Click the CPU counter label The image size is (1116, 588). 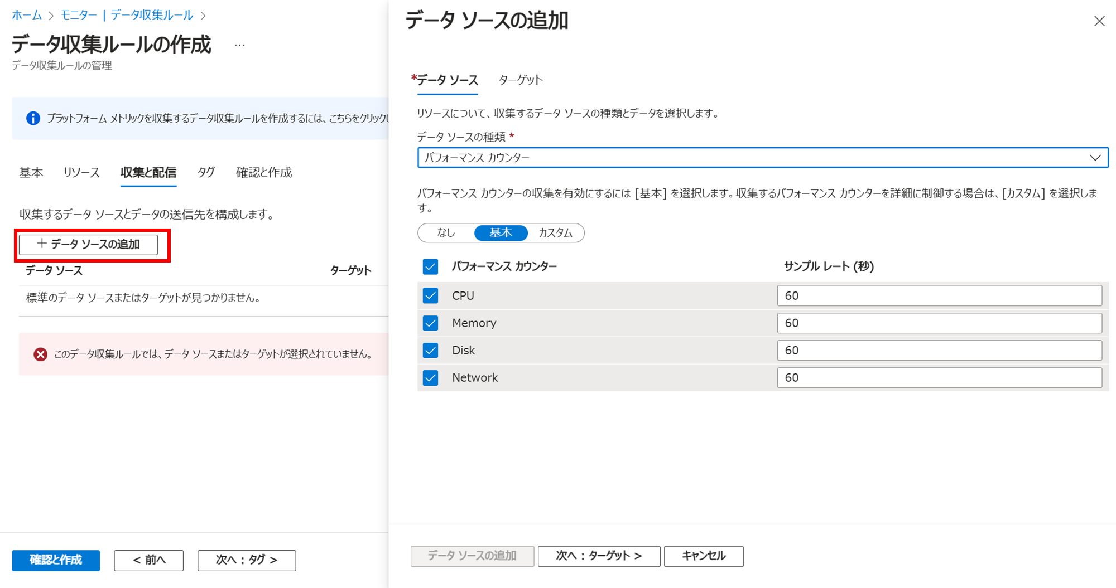463,295
